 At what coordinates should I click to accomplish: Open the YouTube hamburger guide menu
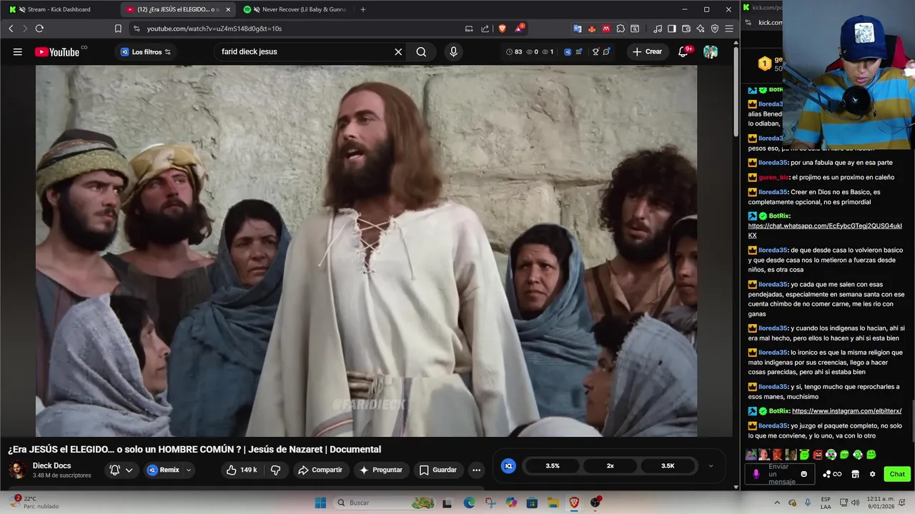click(18, 51)
